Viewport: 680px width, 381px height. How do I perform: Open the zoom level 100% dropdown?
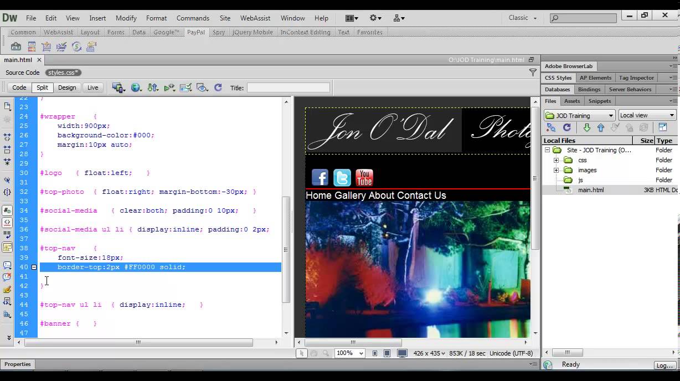350,353
